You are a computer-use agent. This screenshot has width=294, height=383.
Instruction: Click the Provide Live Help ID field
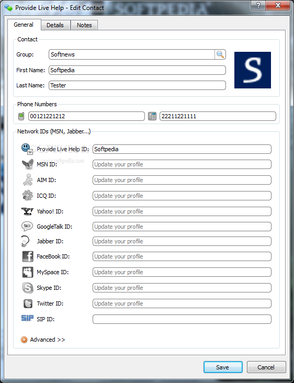pos(182,149)
